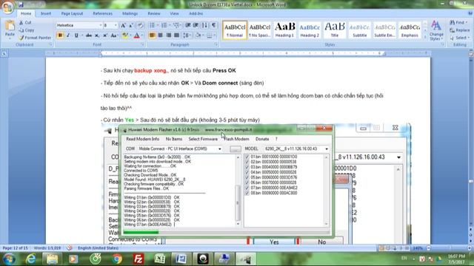The width and height of the screenshot is (474, 266).
Task: Click the Numbering list icon
Action: tap(164, 25)
